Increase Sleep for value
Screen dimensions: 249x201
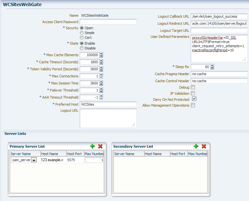click(212, 66)
